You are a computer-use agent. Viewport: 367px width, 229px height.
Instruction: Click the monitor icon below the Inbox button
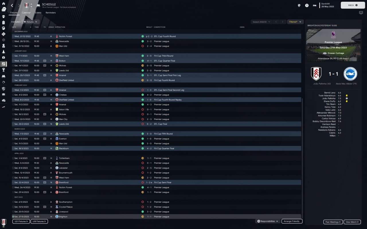pos(361,13)
